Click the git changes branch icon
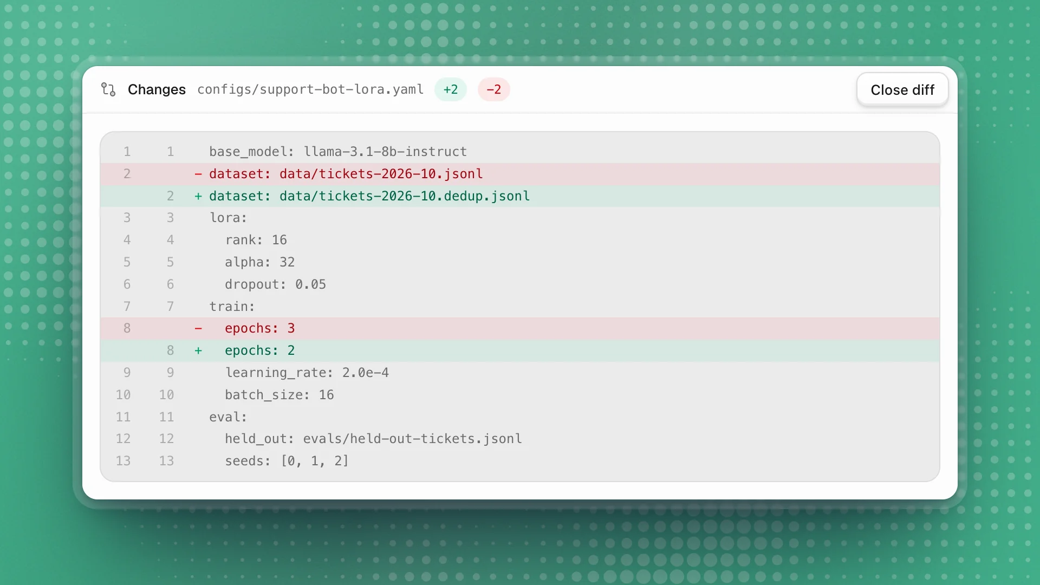This screenshot has width=1040, height=585. point(108,89)
